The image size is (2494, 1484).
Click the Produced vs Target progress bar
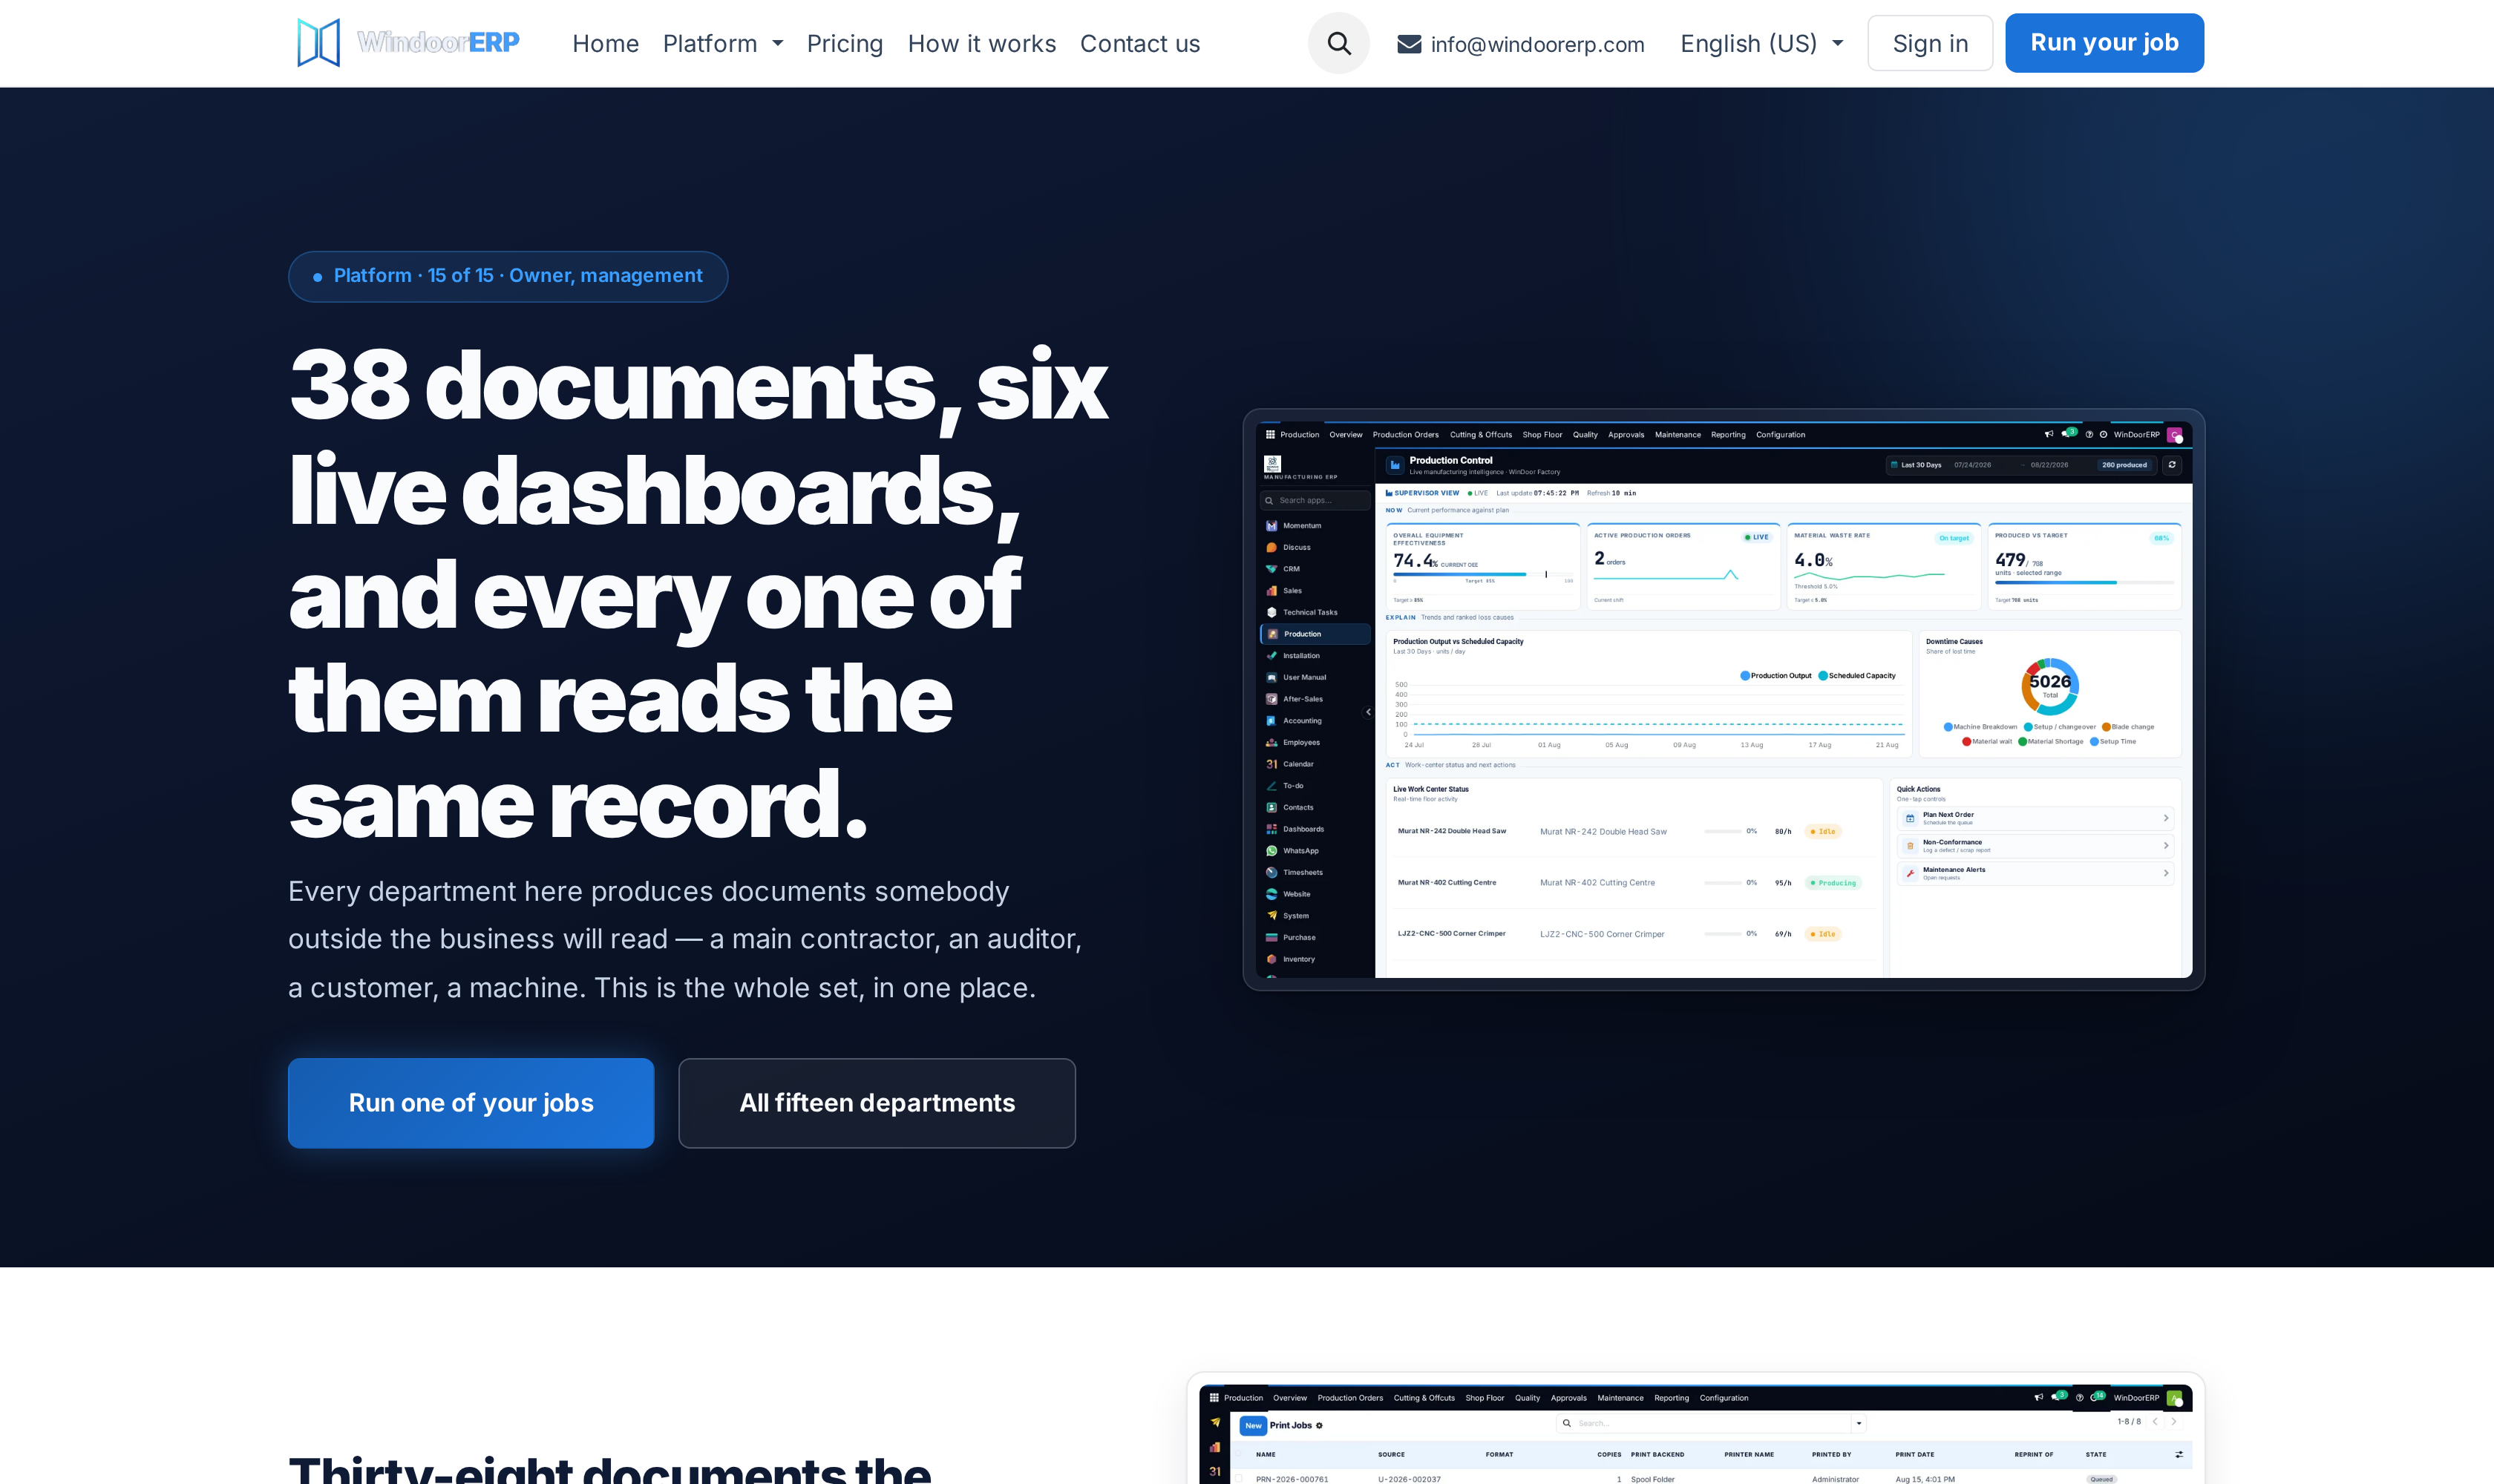pos(2084,582)
